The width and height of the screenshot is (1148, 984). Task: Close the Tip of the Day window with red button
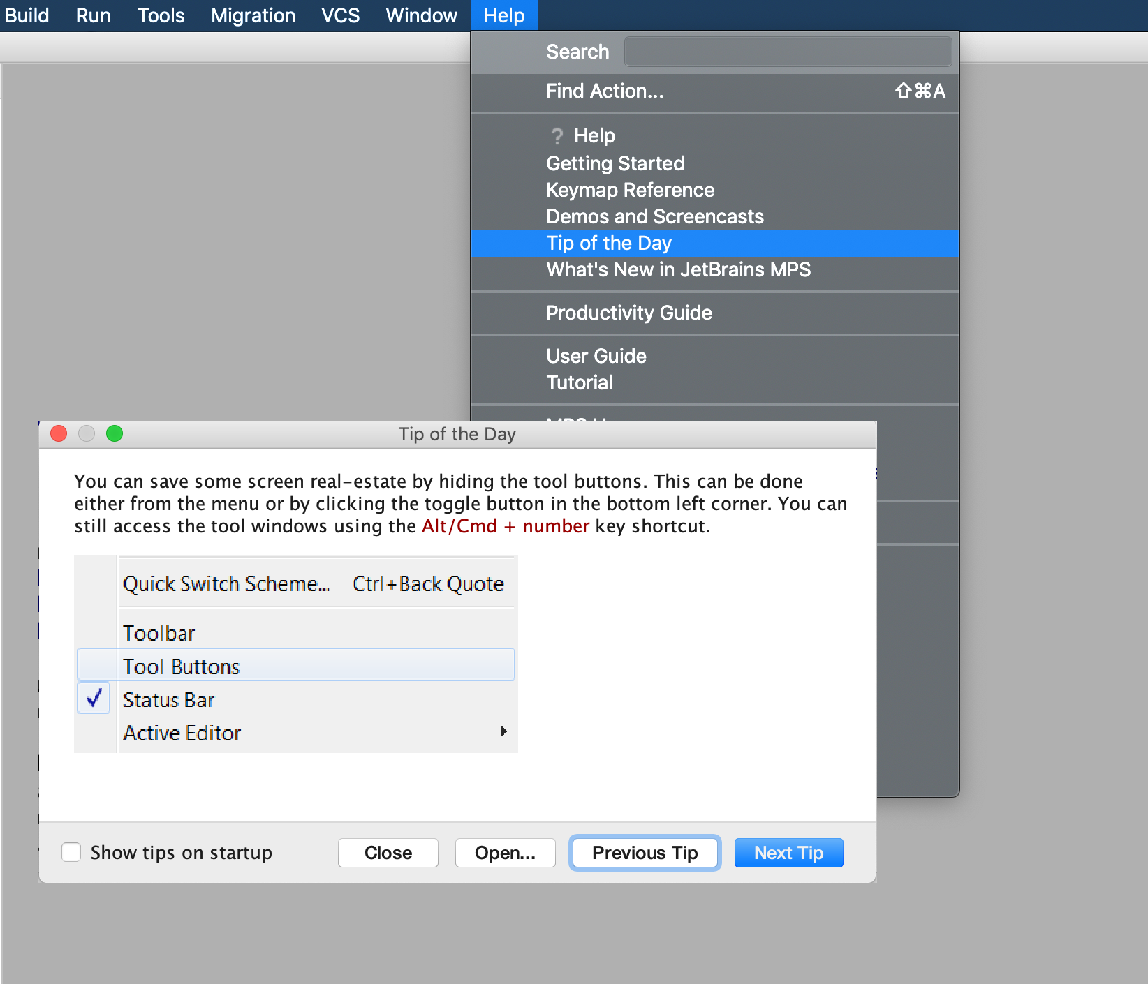[x=59, y=433]
